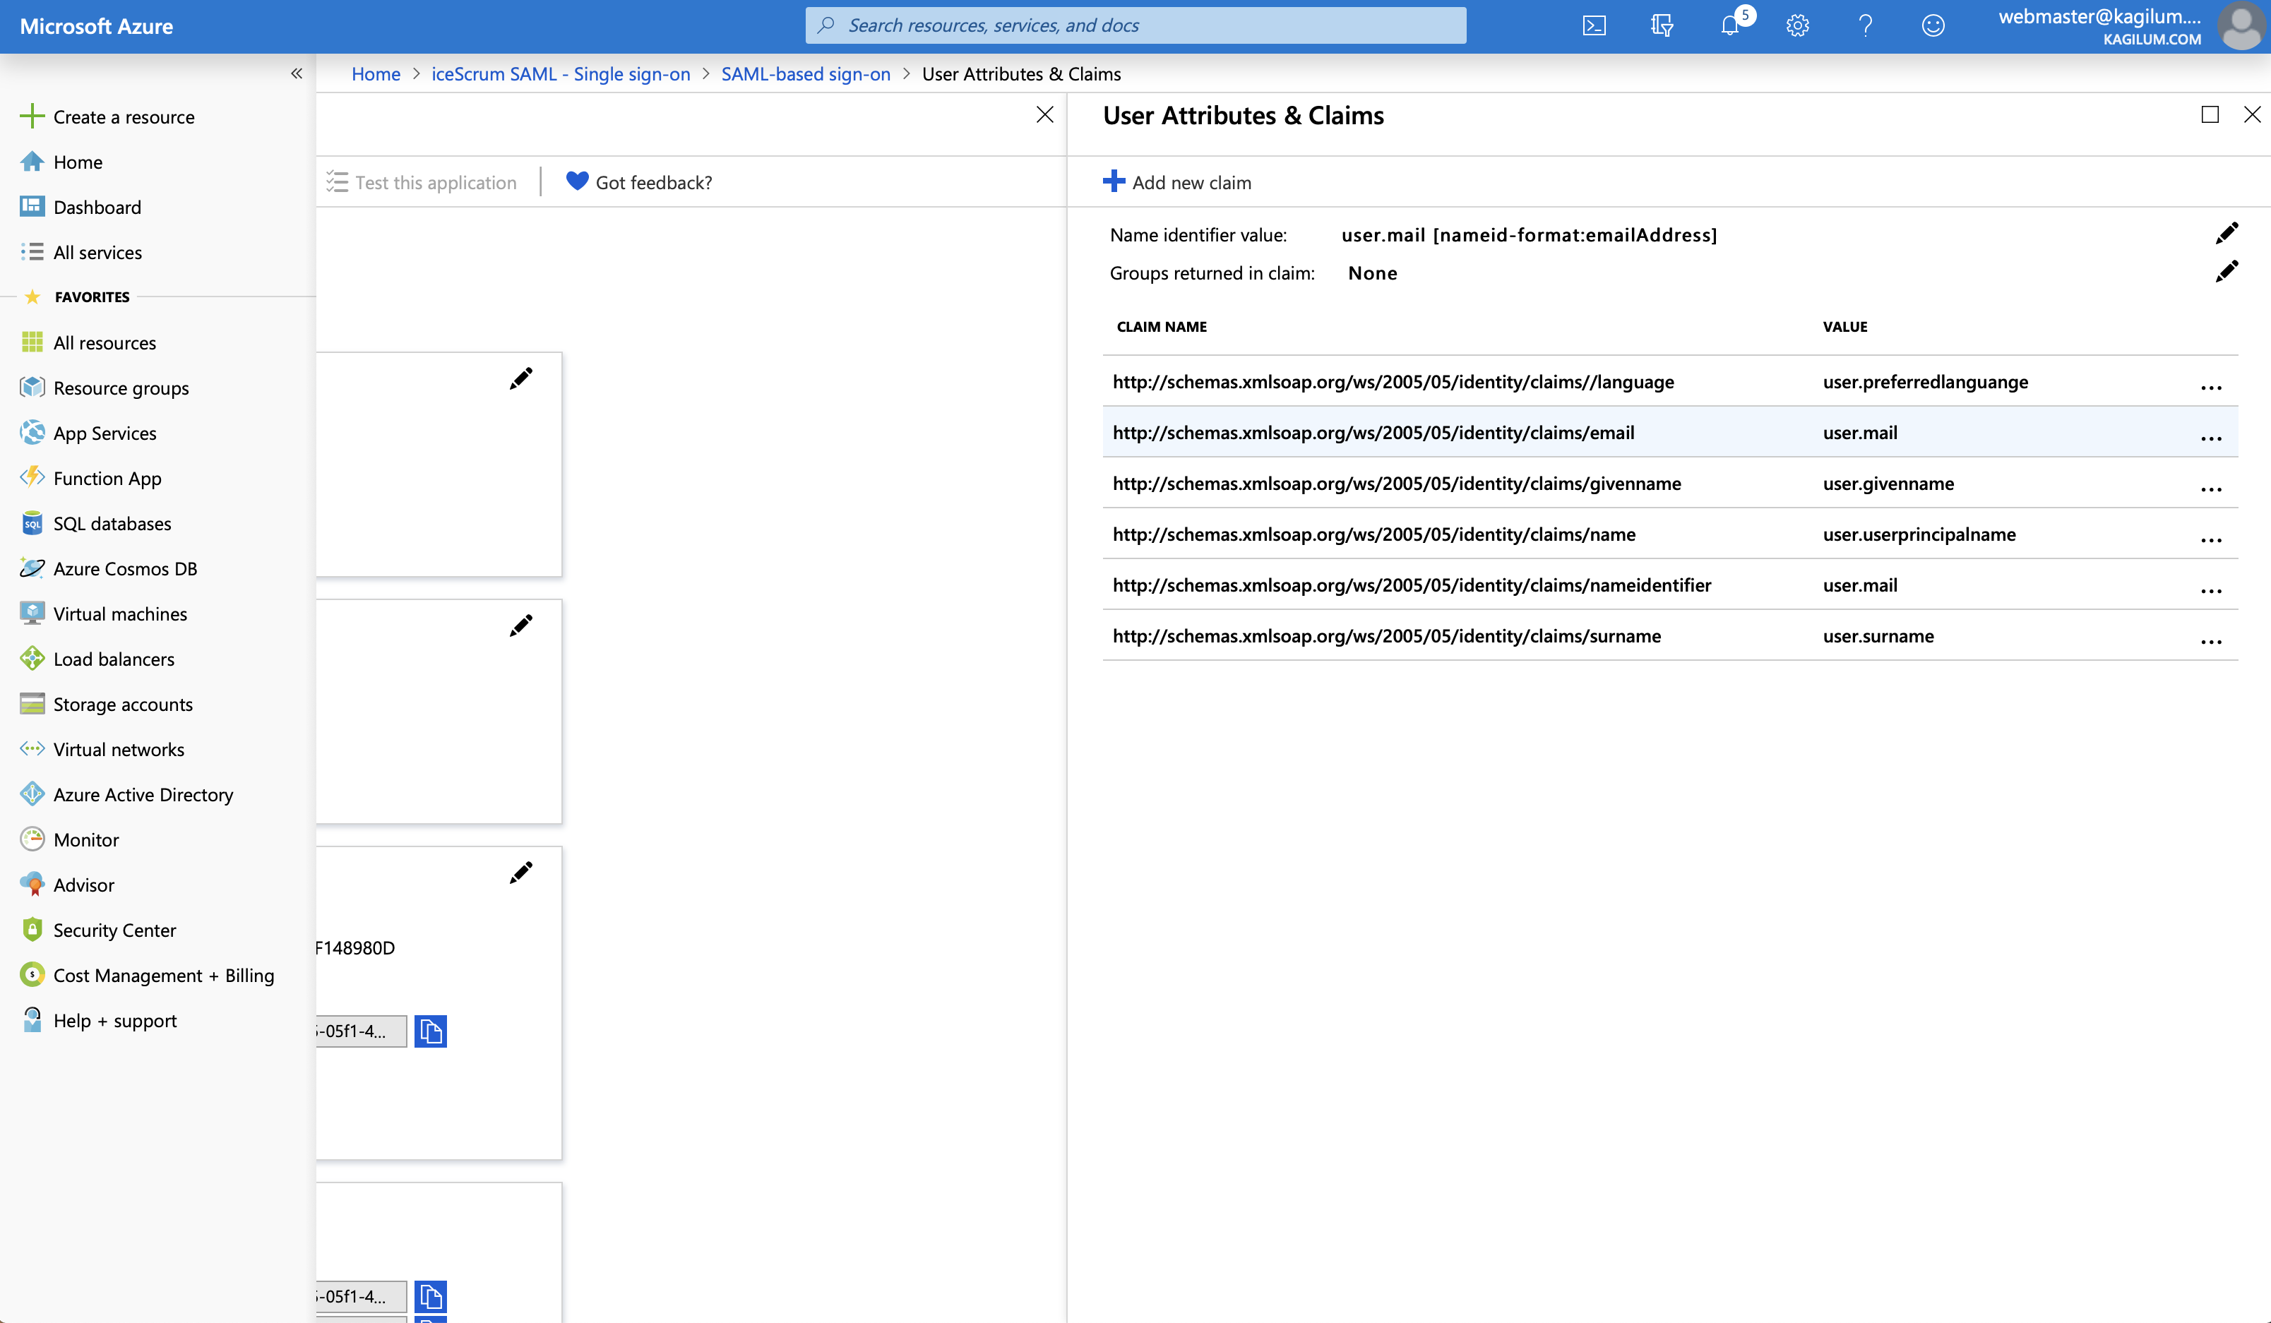2271x1323 pixels.
Task: Click the Security Center icon
Action: coord(32,930)
